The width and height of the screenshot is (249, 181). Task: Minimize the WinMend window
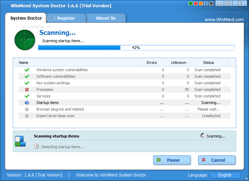(220, 3)
